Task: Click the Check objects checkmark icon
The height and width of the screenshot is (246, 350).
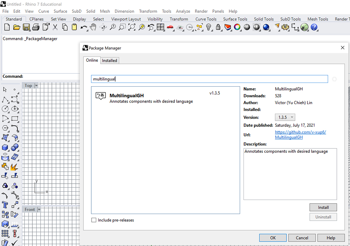Action: [x=15, y=243]
